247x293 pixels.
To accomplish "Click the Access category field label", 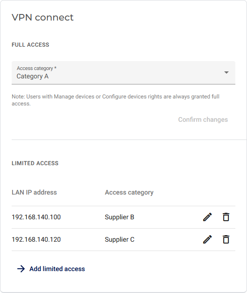I will click(x=37, y=68).
